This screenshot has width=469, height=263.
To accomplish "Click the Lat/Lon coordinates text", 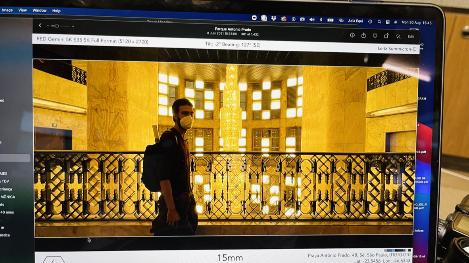I will point(382,261).
